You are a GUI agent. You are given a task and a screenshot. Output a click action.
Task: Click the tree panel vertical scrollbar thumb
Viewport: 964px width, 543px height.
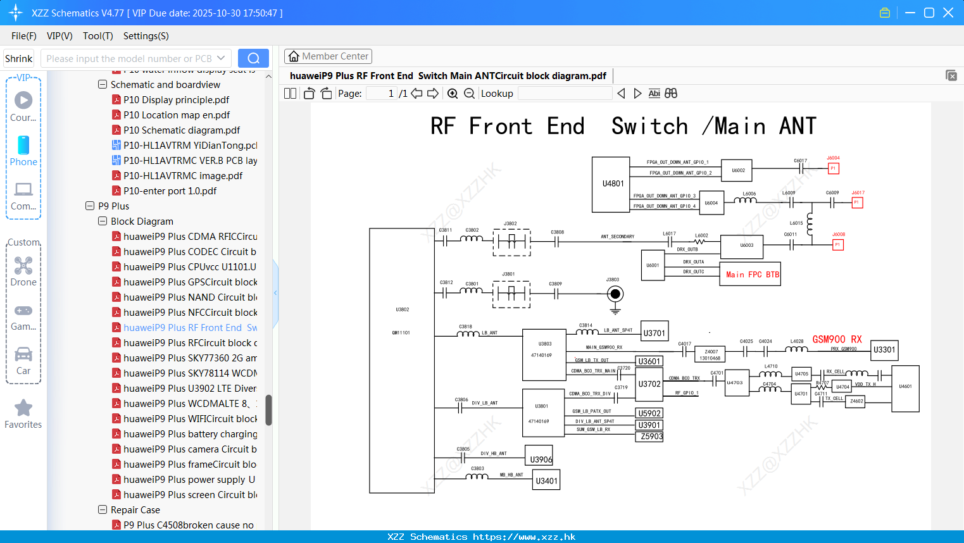click(x=268, y=410)
